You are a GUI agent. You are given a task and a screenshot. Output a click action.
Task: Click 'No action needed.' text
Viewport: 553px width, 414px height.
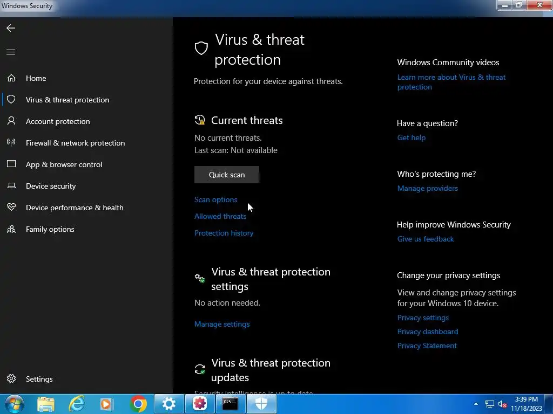pyautogui.click(x=227, y=303)
